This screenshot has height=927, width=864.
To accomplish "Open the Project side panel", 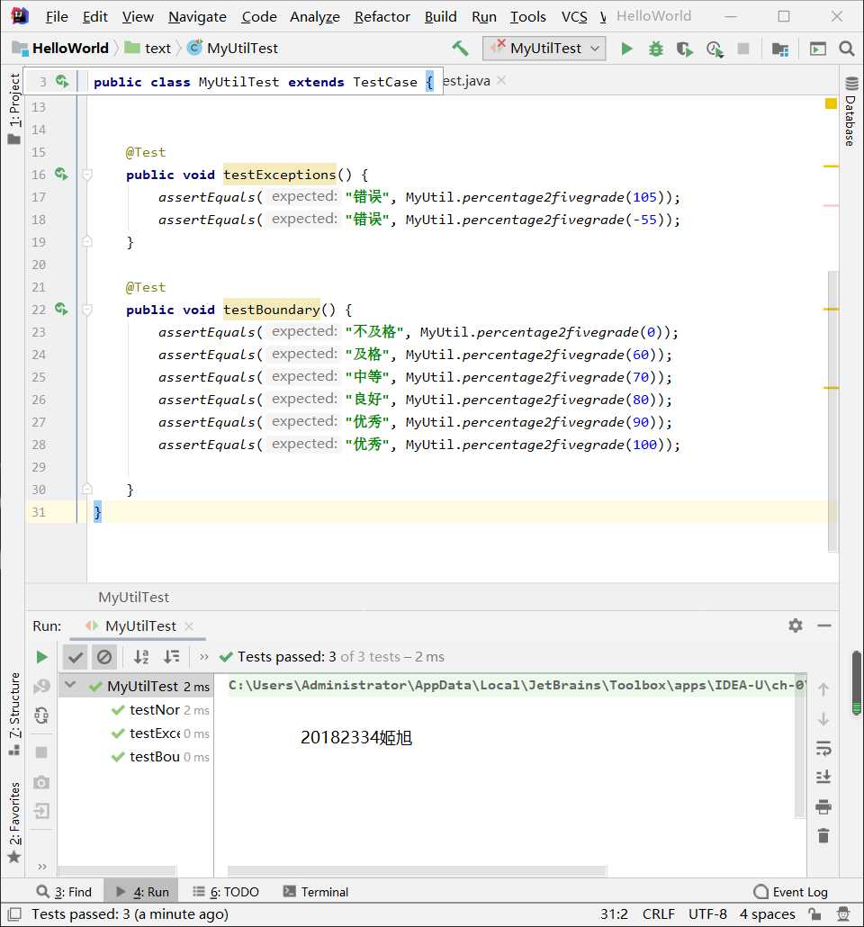I will [x=14, y=108].
